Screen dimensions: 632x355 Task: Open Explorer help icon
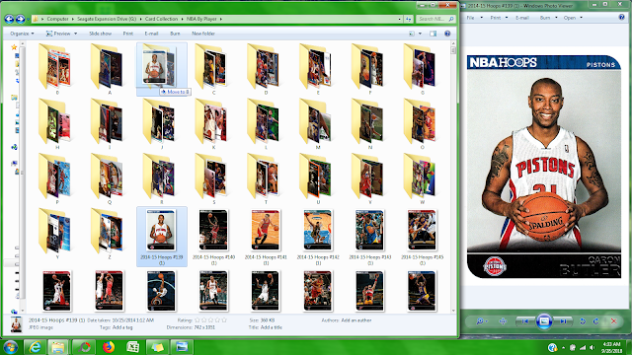coord(447,34)
